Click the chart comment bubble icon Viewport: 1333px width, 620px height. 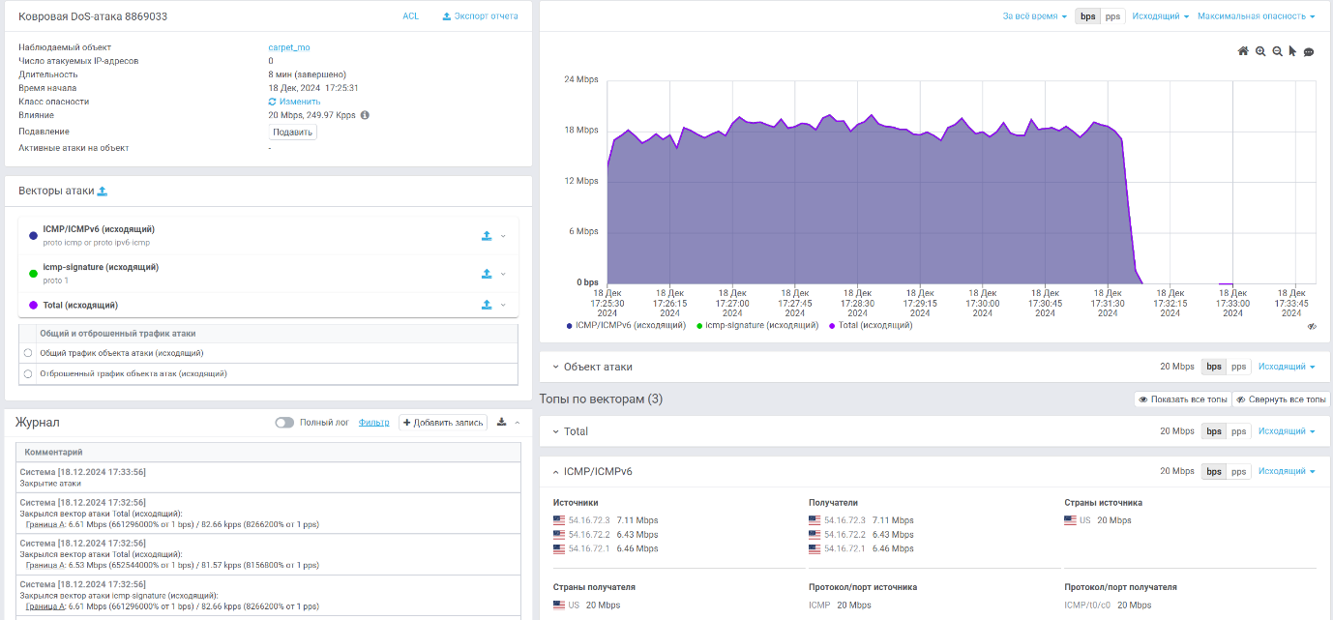[x=1309, y=52]
